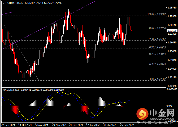178x127 pixels.
Task: Pick the 23.6 = 1.24328 Fibonacci label
Action: click(157, 64)
